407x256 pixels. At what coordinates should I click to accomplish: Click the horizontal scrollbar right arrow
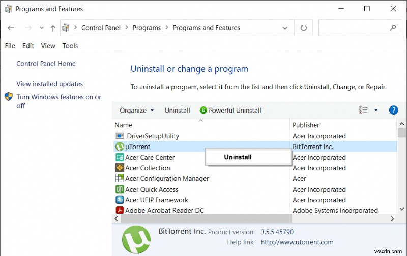click(392, 218)
